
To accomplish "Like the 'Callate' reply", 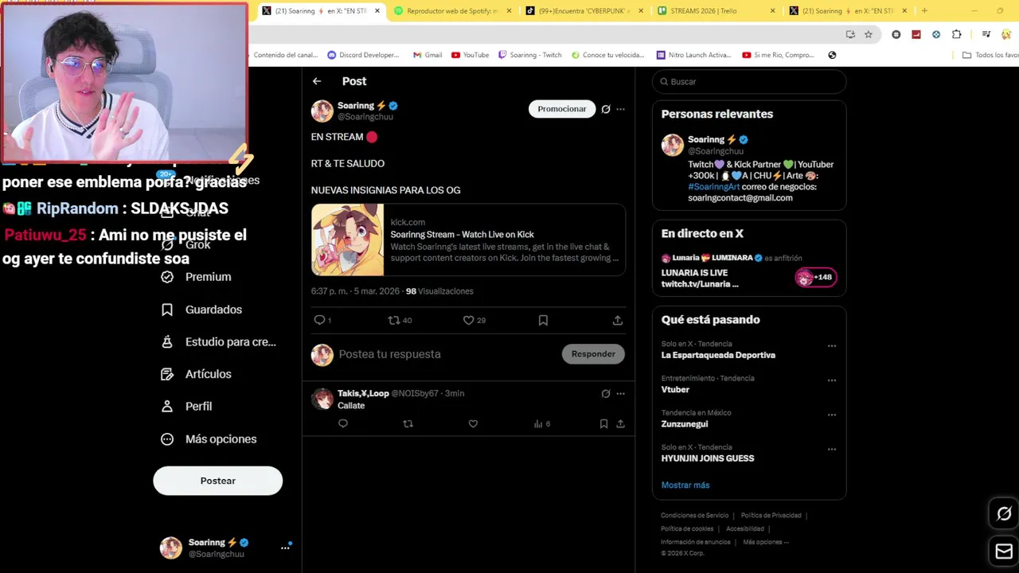I will [x=473, y=424].
